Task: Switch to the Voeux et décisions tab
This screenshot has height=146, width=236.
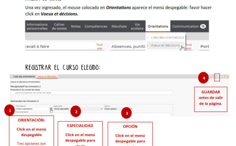Action: (x=47, y=77)
